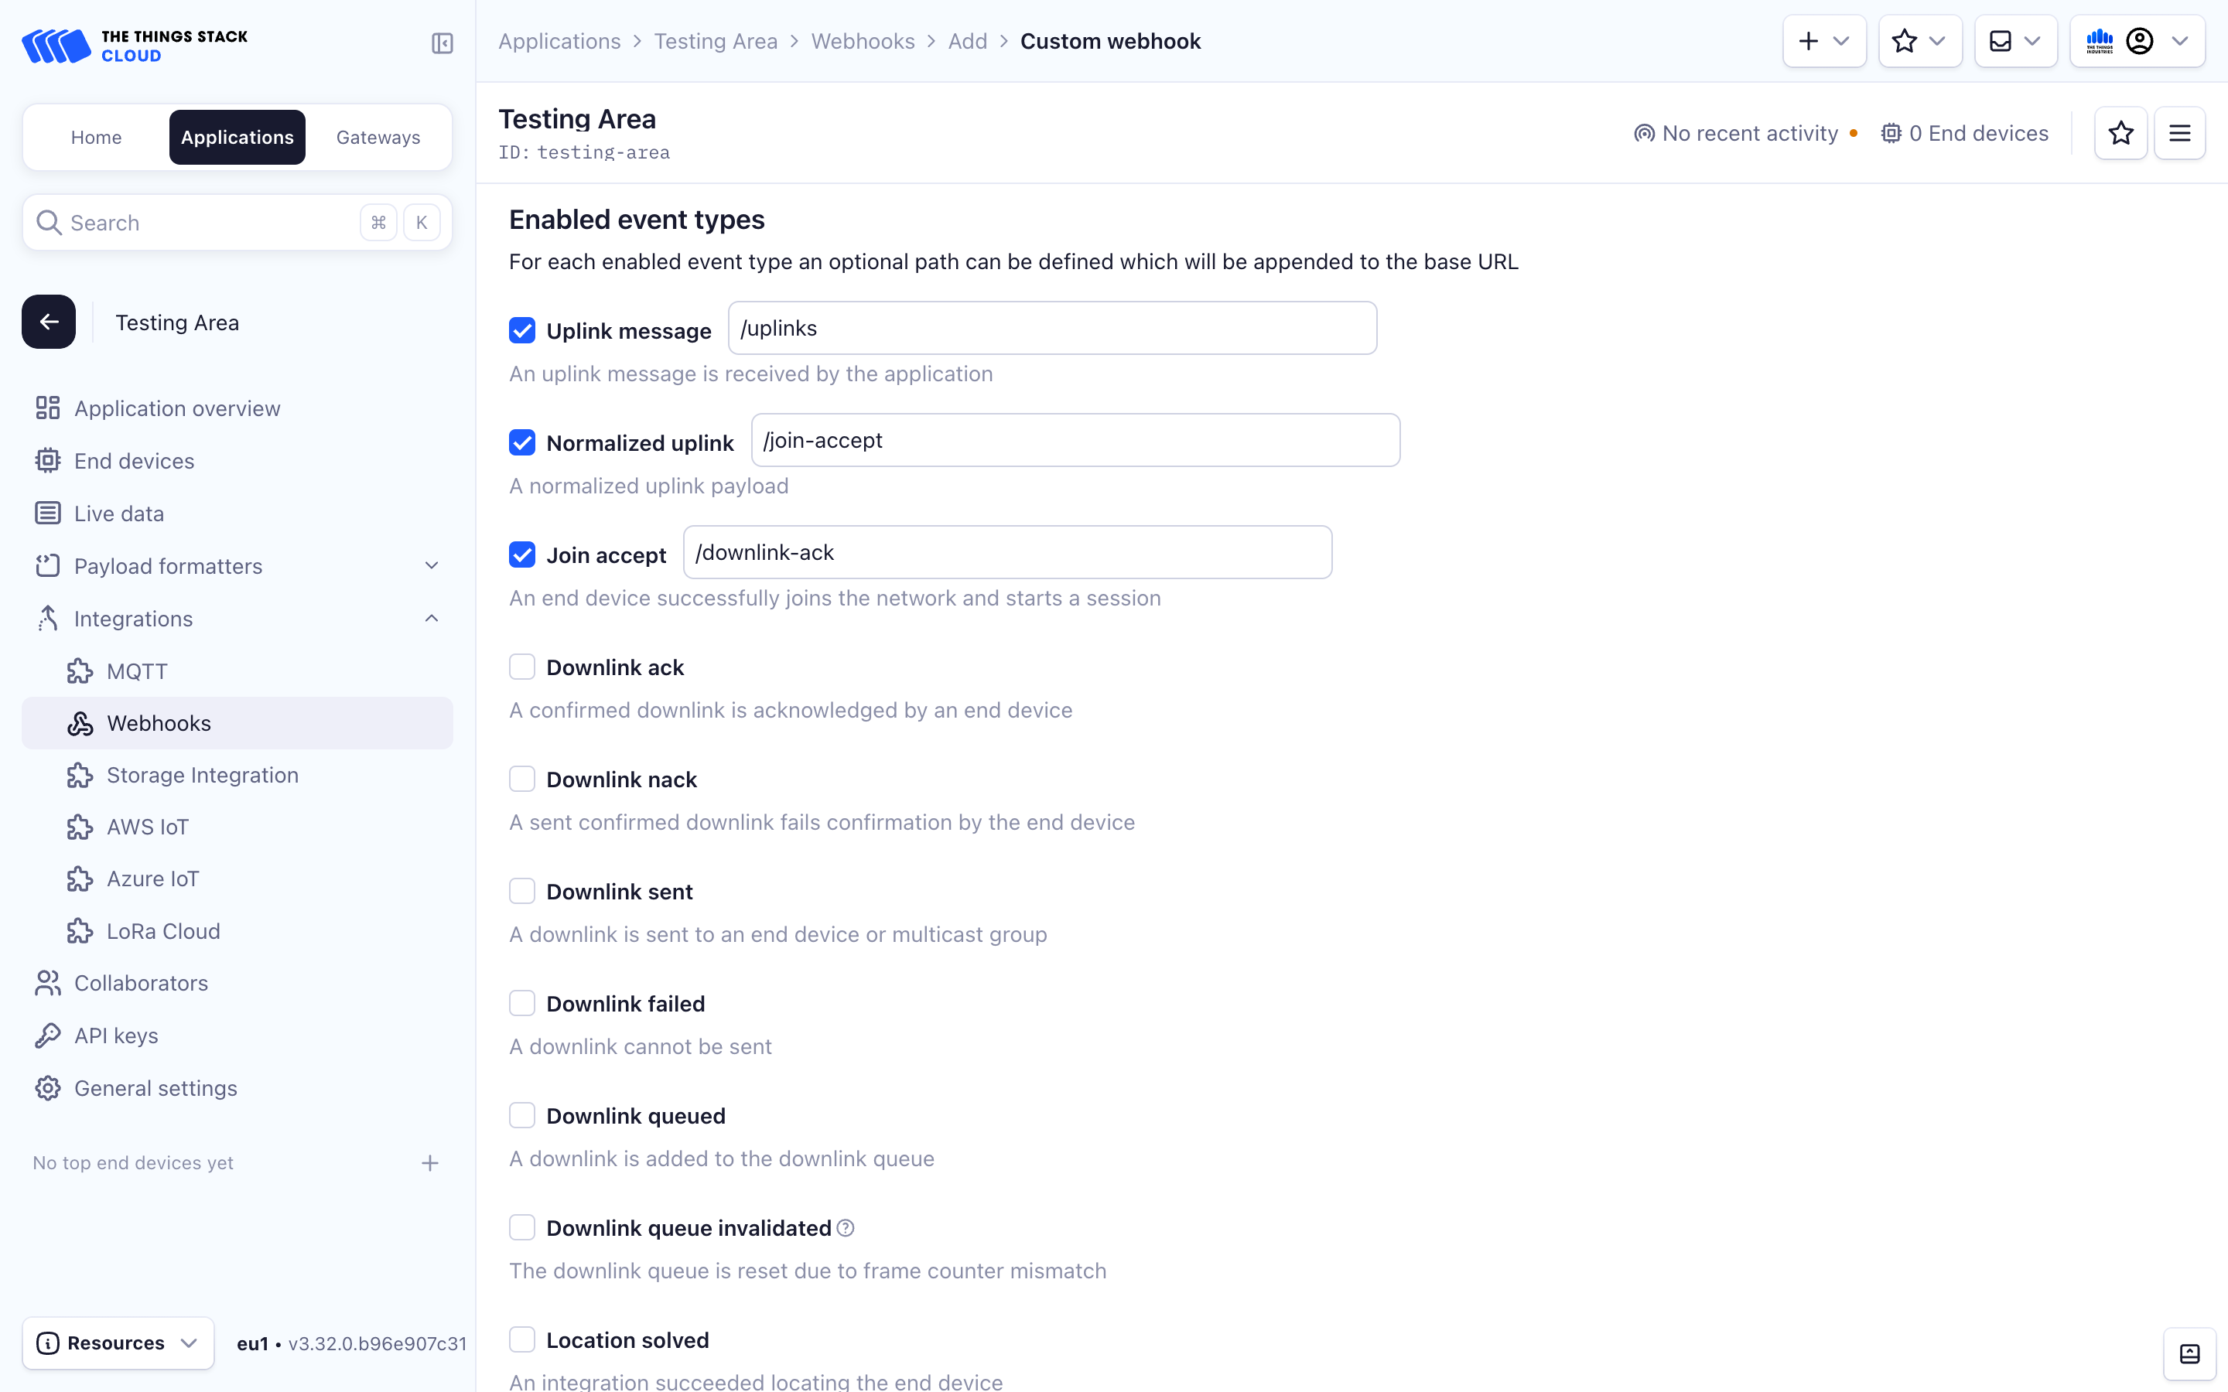Click the LoRa Cloud integration icon
Image resolution: width=2228 pixels, height=1392 pixels.
80,930
